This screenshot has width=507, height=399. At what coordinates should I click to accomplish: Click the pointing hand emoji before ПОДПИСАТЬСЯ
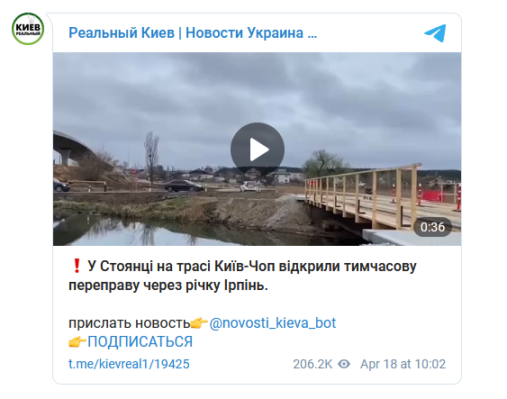coord(77,341)
